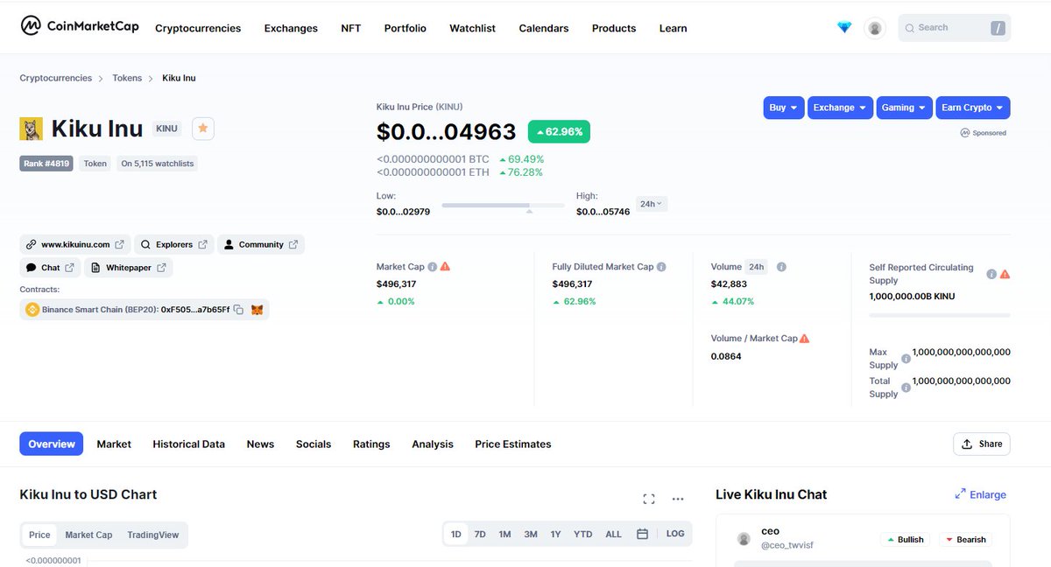Click the ceo chat user avatar
Image resolution: width=1051 pixels, height=567 pixels.
[744, 538]
